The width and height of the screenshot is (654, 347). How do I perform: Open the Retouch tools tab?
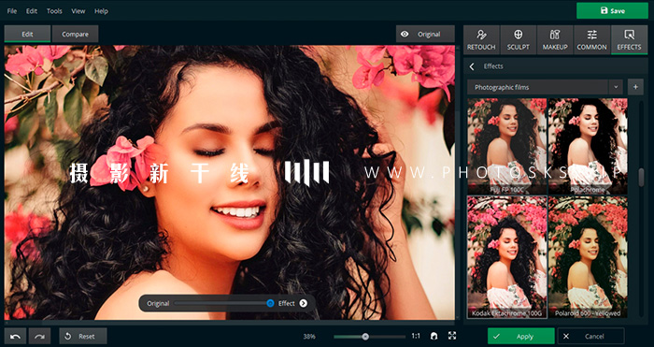(x=481, y=39)
